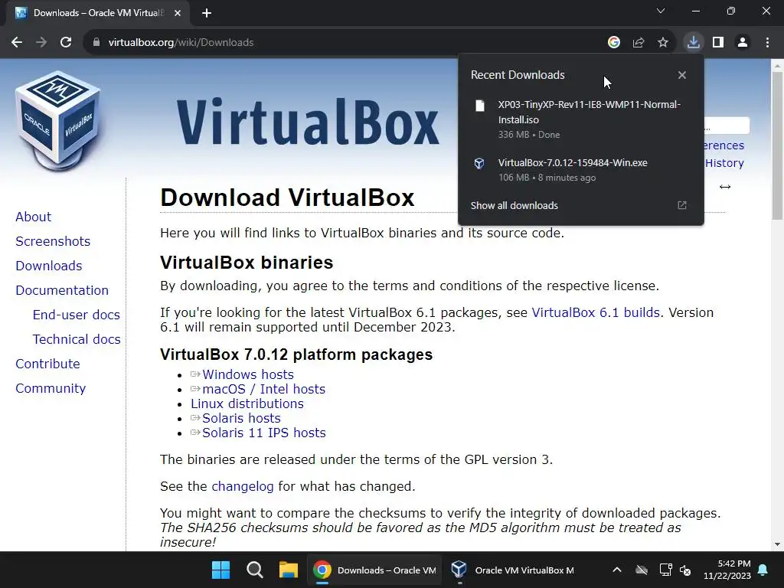
Task: Open the Downloads sidebar link
Action: (49, 266)
